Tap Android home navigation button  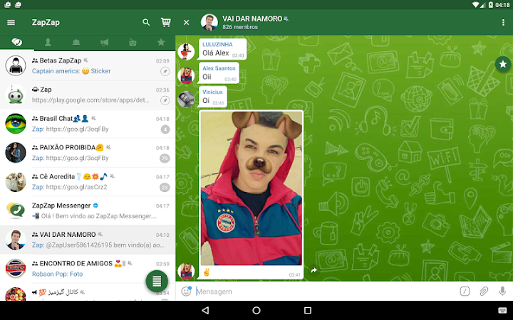[x=256, y=310]
